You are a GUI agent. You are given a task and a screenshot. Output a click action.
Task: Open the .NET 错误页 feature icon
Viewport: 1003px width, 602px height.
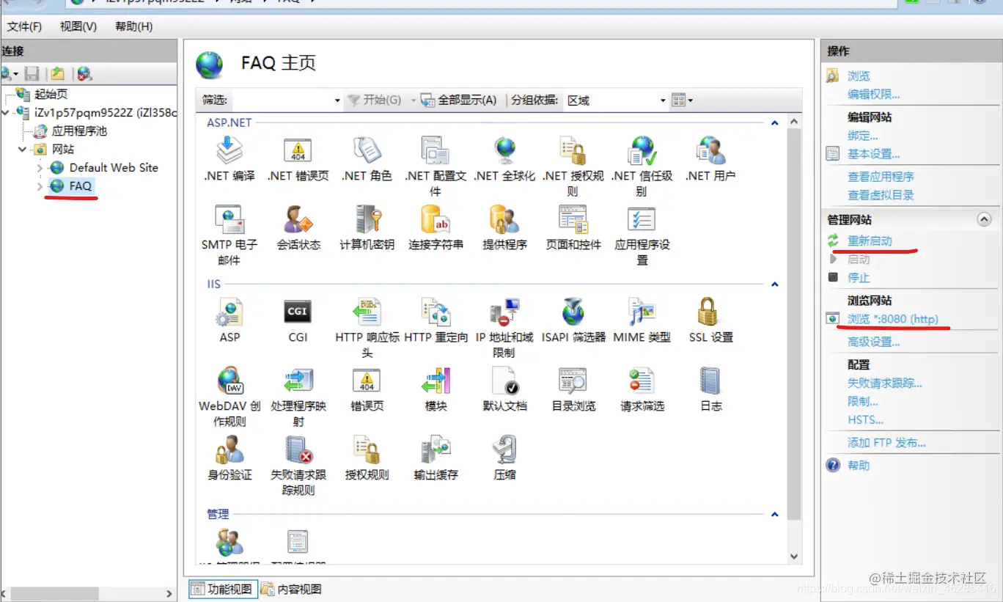tap(298, 150)
